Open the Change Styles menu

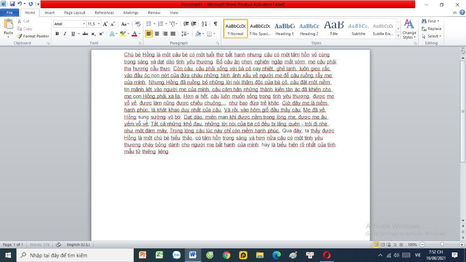pos(409,29)
